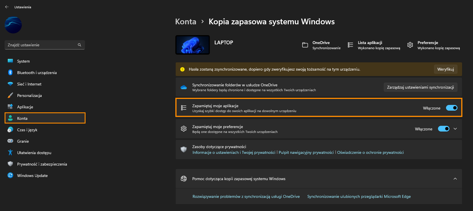Click the Znajdź ustawienie search field
473x211 pixels.
tap(45, 45)
